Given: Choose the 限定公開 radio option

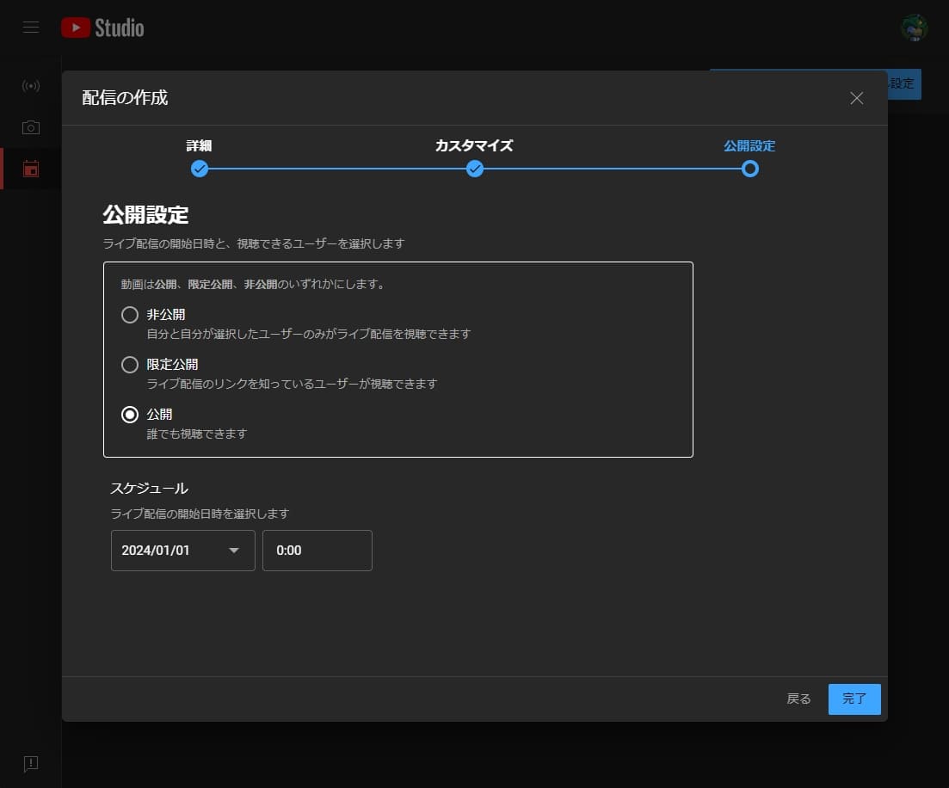Looking at the screenshot, I should point(130,365).
